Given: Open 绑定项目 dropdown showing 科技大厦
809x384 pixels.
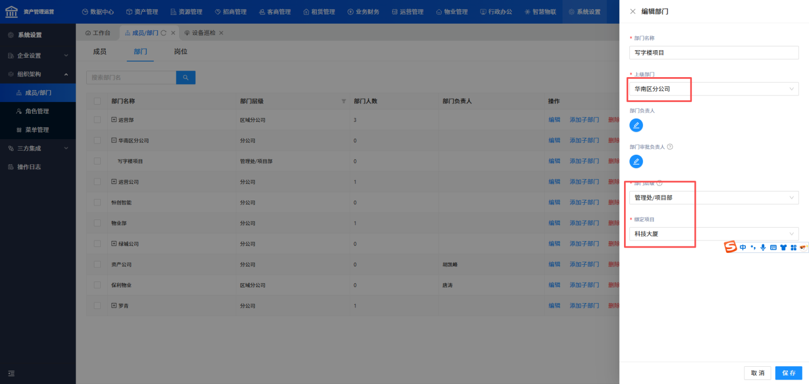Looking at the screenshot, I should [714, 234].
